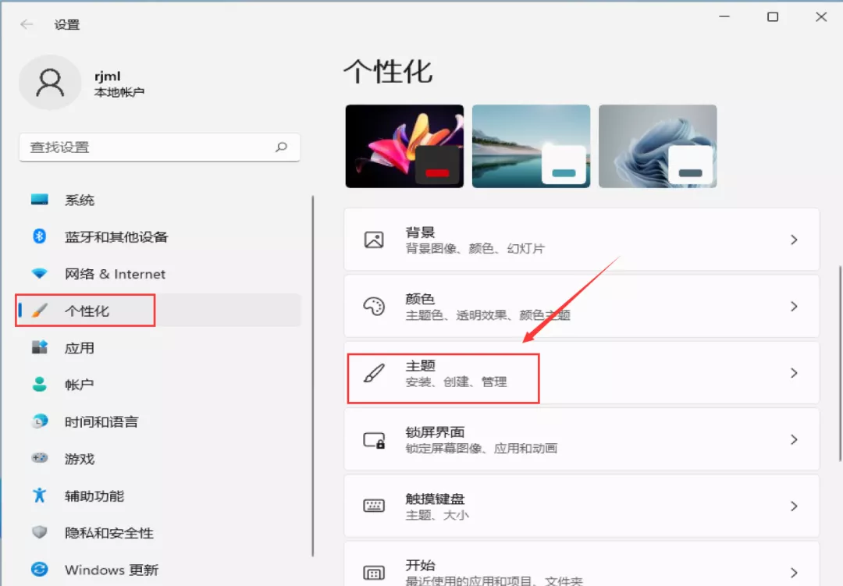Select 帐户 in the sidebar

coord(160,385)
